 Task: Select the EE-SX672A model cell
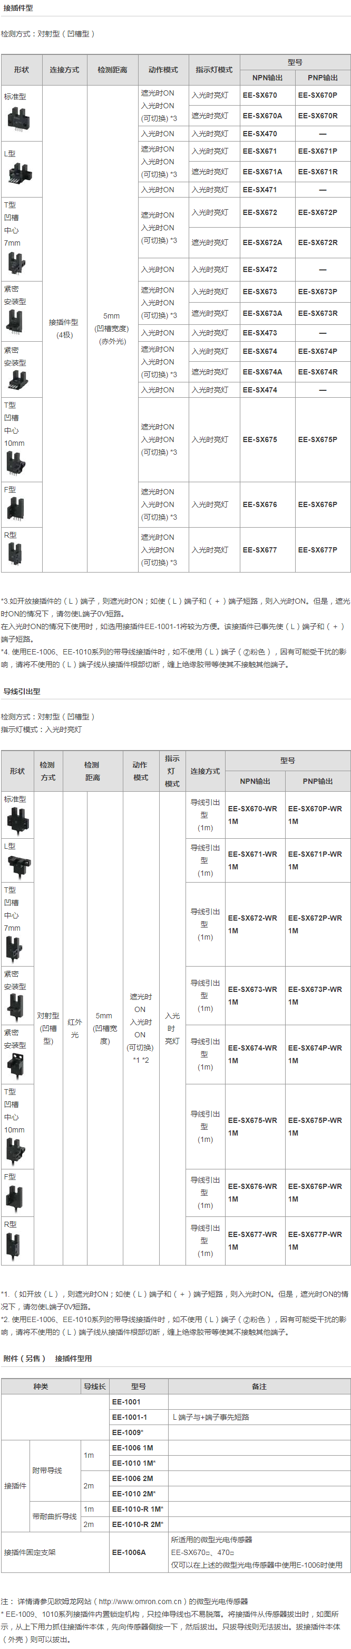pos(267,242)
